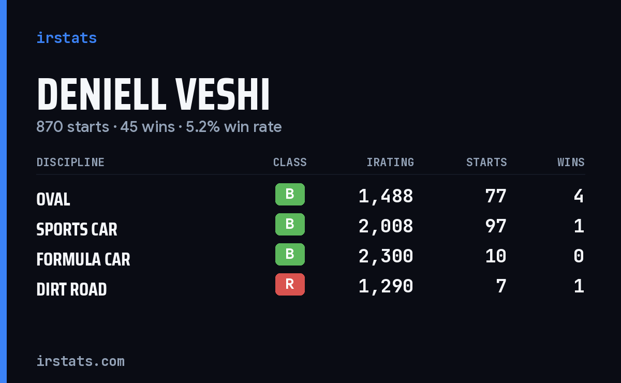This screenshot has width=621, height=383.
Task: Choose the Dirt Road discipline label
Action: click(71, 289)
